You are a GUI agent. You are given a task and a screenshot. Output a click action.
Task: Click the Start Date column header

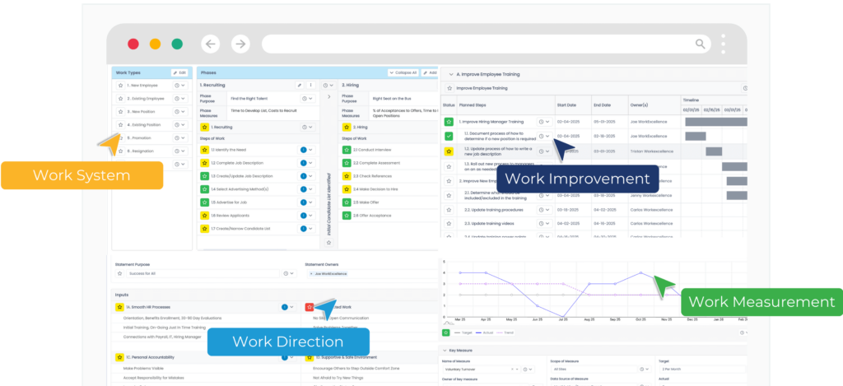[x=566, y=105]
